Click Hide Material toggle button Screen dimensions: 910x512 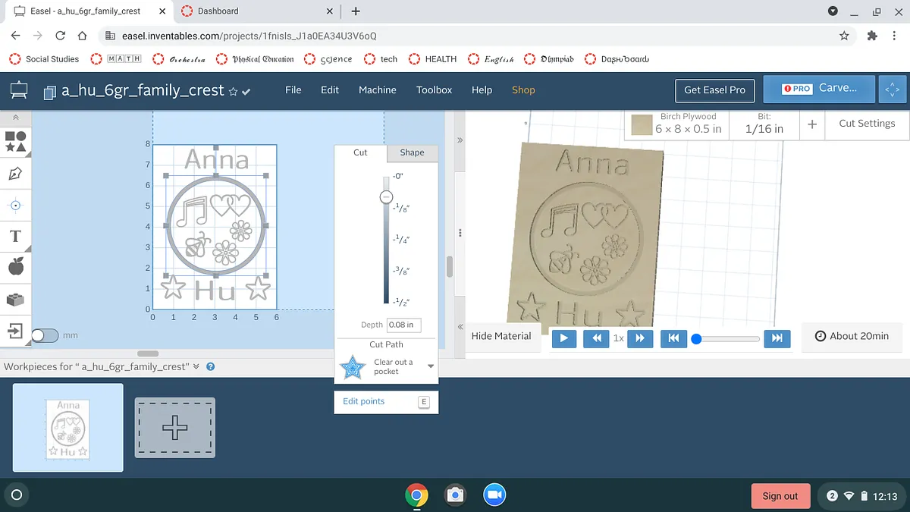501,336
